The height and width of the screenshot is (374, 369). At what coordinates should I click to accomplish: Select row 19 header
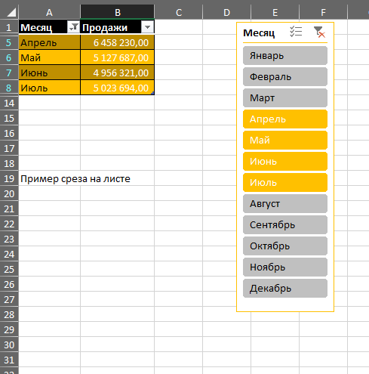[x=9, y=178]
